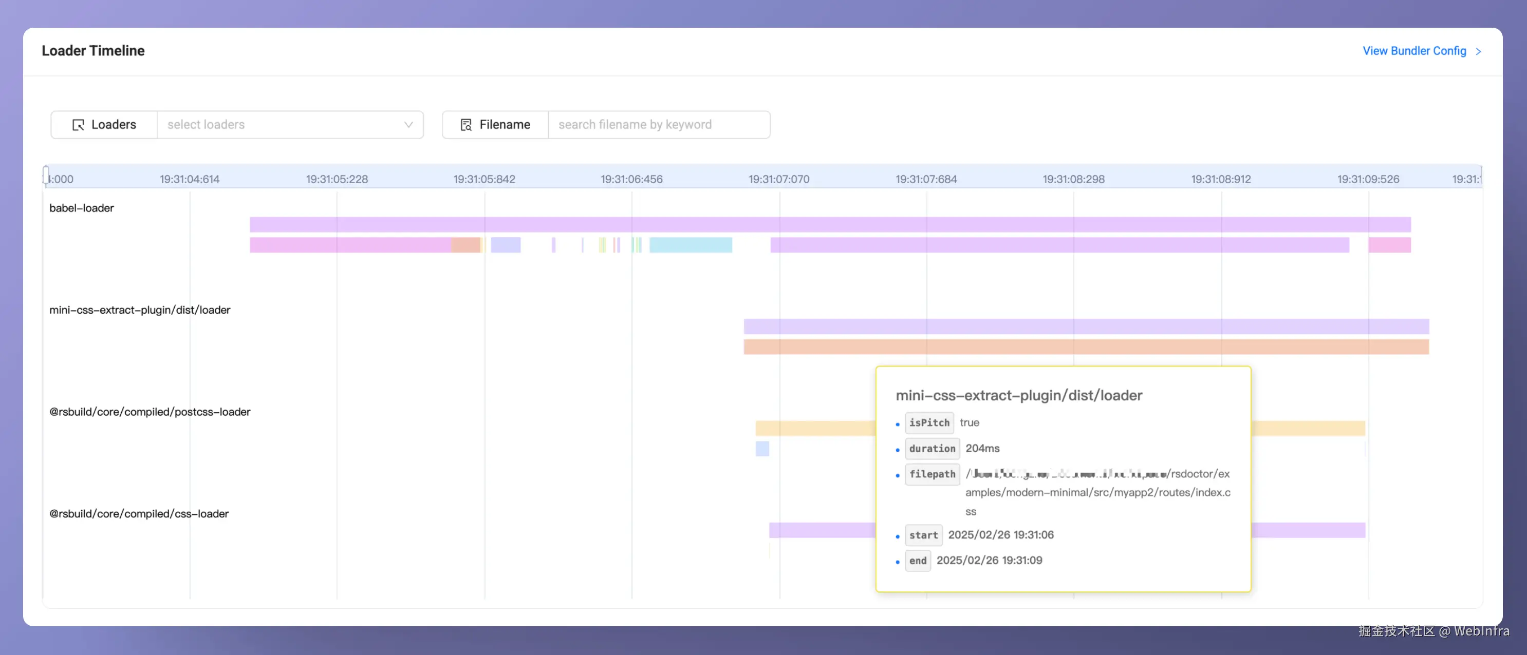
Task: Click the yellow postcss-loader bar
Action: pos(815,428)
